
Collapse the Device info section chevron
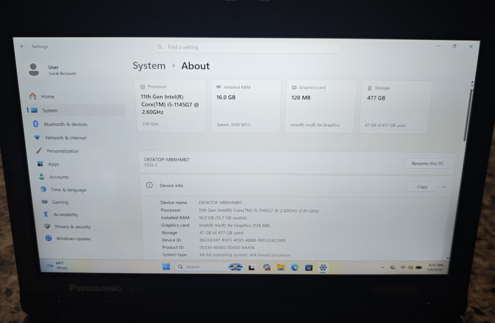point(444,187)
